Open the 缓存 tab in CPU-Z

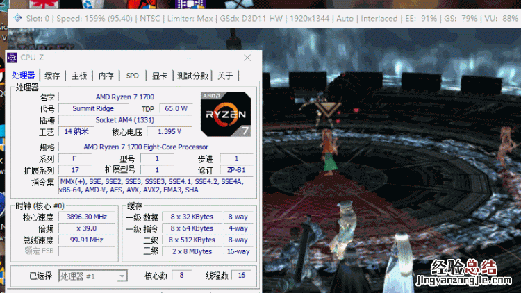[52, 76]
